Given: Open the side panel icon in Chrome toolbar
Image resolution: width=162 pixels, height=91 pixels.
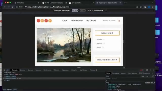Looking at the screenshot, I should [x=145, y=7].
